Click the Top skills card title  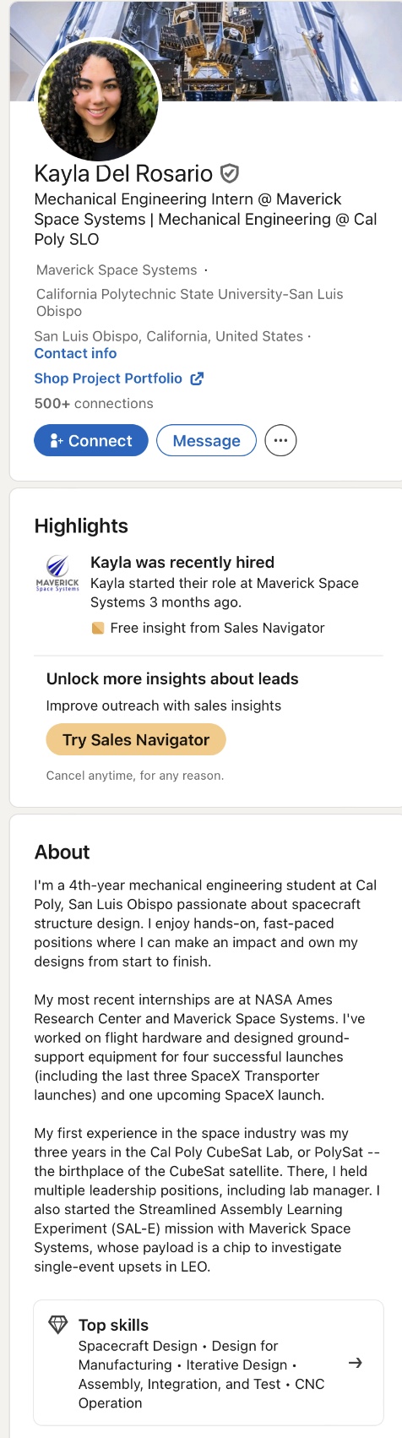click(113, 1325)
